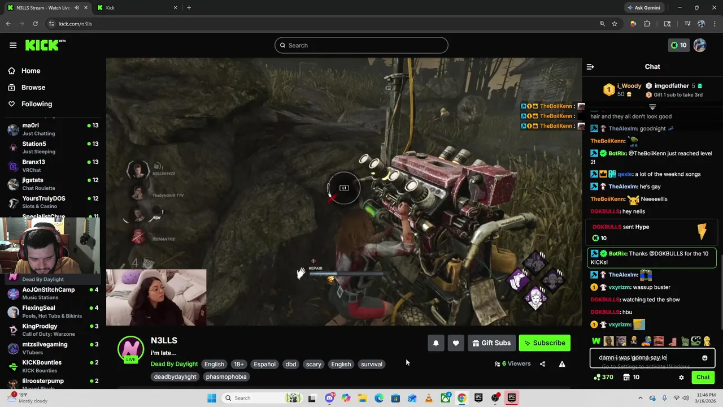Click the KICK logo

pos(45,45)
